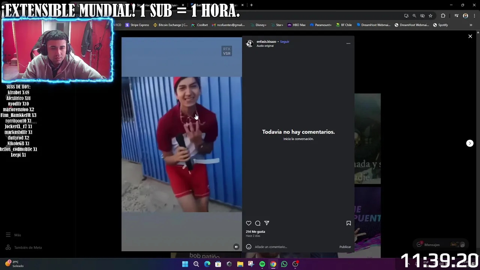Open a new browser tab
Image resolution: width=480 pixels, height=270 pixels.
[251, 5]
